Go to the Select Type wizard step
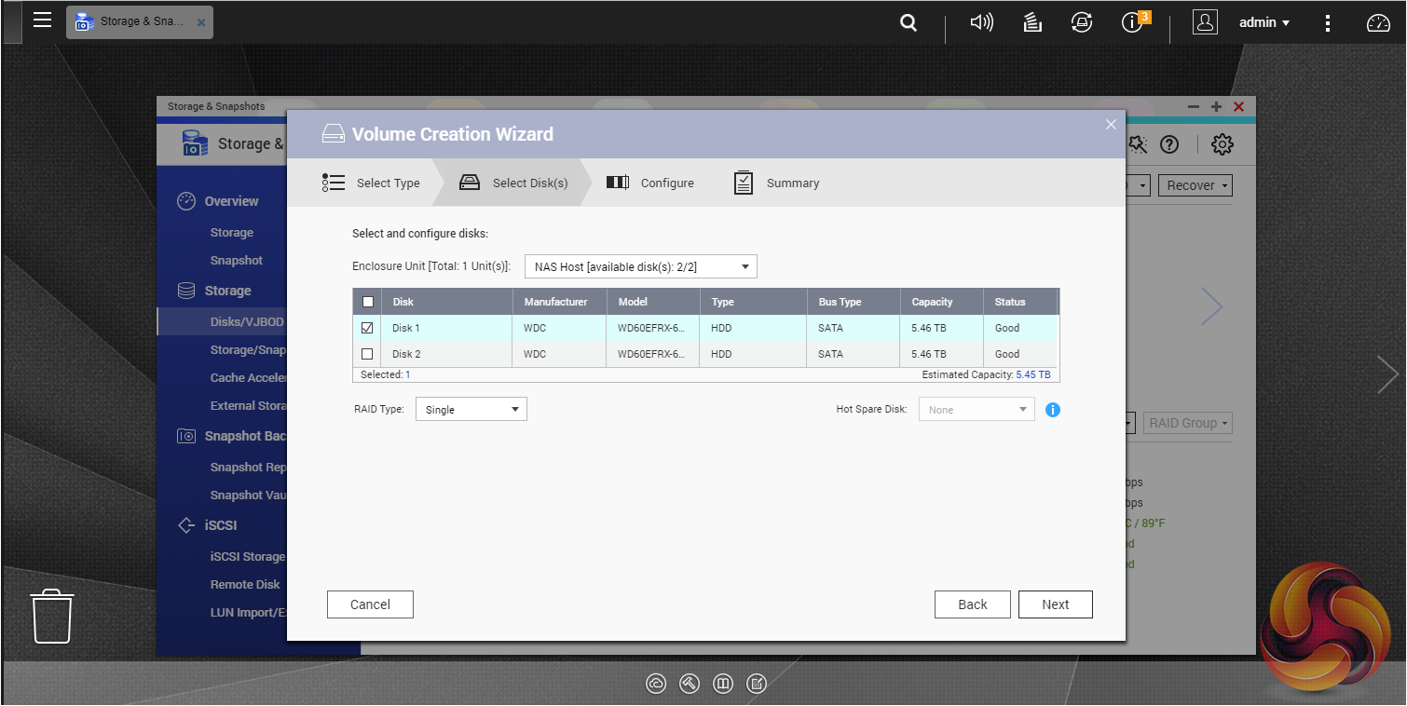This screenshot has height=706, width=1407. coord(372,183)
